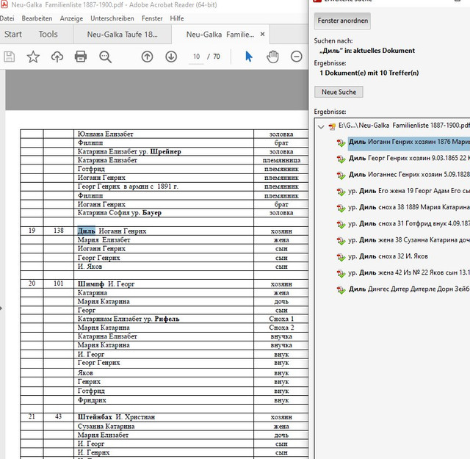
Task: Activate the selection arrow tool
Action: pyautogui.click(x=248, y=57)
